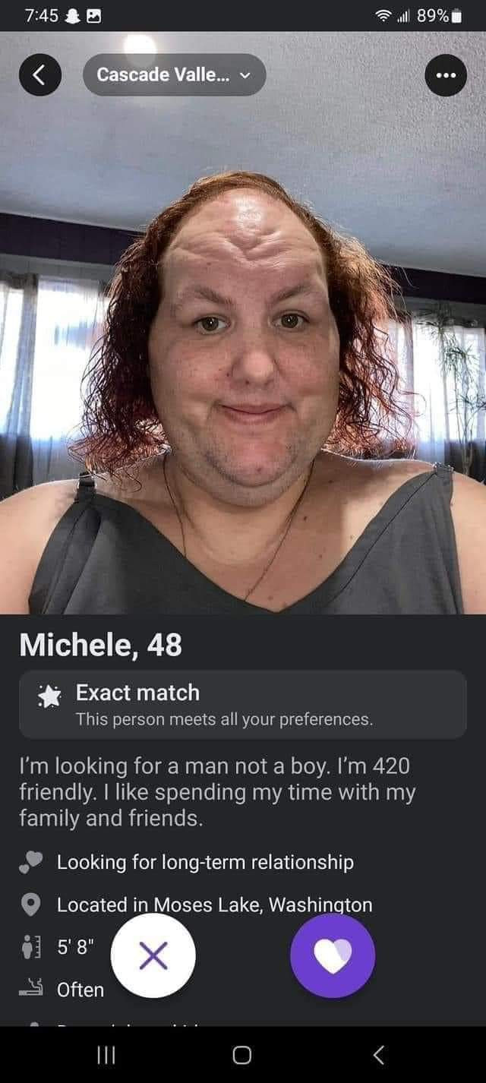Select the Exact match info card
Viewport: 486px width, 1083px height.
point(243,704)
